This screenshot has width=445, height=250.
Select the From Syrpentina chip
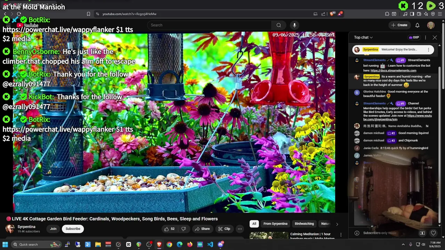[x=275, y=224]
